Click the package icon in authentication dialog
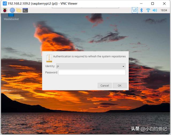171x135 pixels. click(49, 58)
